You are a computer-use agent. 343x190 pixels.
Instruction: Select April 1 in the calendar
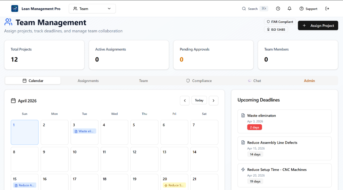24,132
